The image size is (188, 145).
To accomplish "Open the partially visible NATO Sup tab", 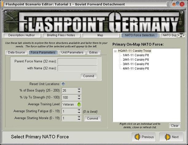I will (169, 35).
